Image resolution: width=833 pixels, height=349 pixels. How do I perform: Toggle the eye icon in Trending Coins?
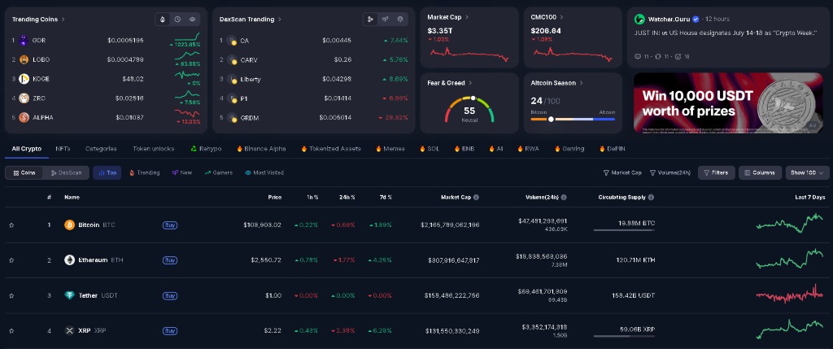click(192, 20)
